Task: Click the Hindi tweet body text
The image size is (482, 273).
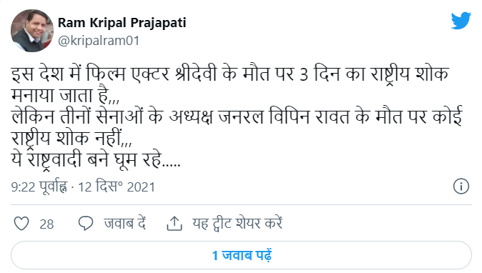Action: [x=237, y=116]
